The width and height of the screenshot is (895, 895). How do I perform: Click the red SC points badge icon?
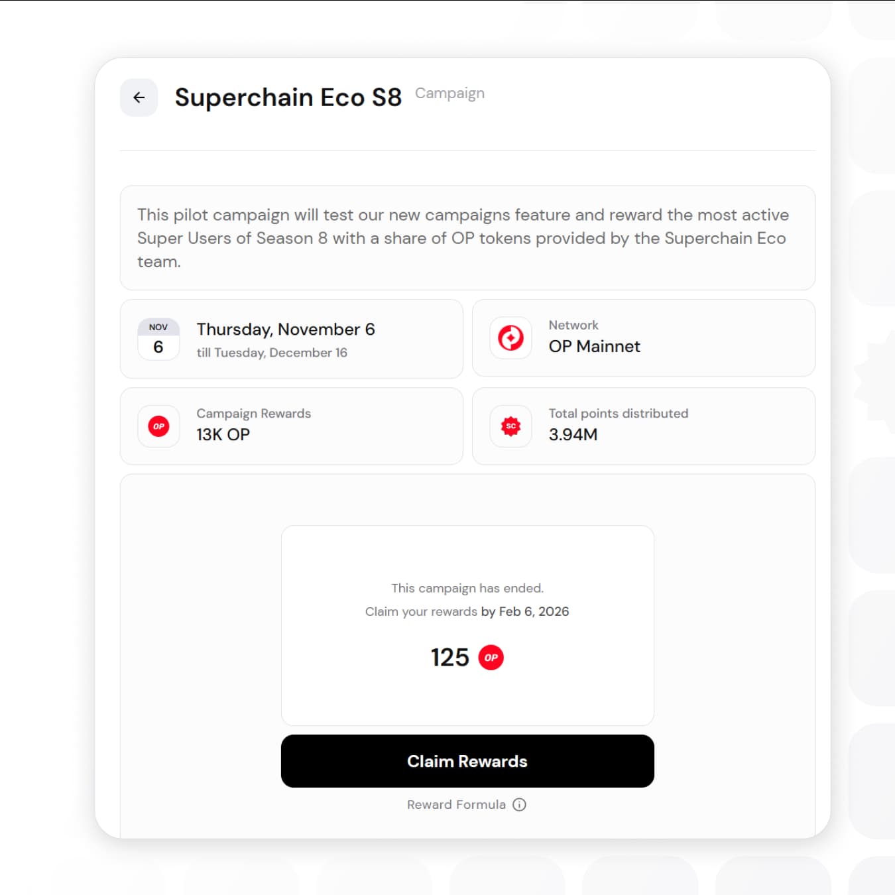pos(510,426)
